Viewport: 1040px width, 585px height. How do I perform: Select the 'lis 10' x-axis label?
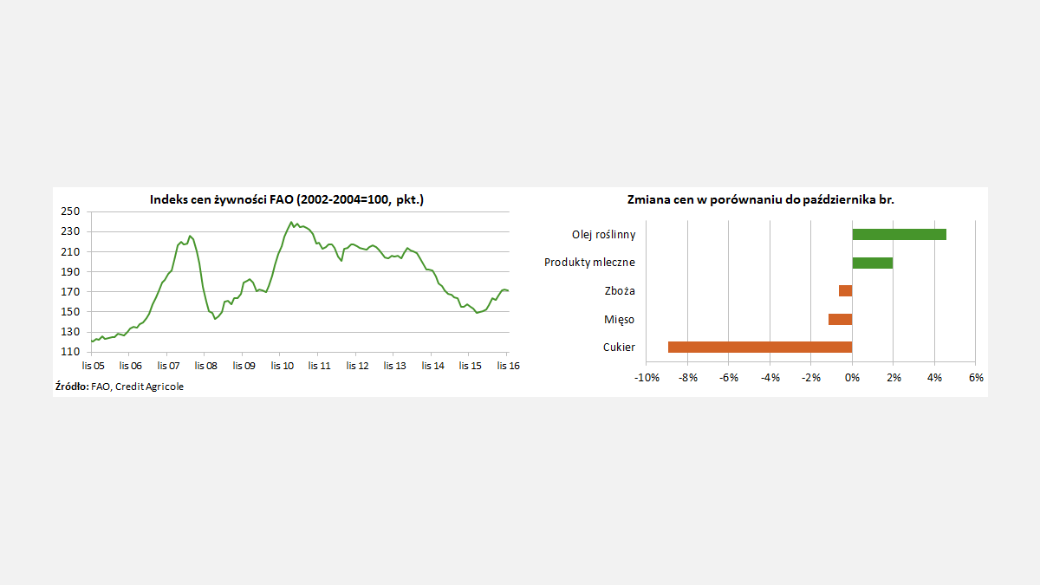(282, 366)
